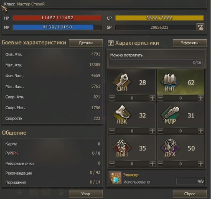Increase ДУХ with plus button

201,163
